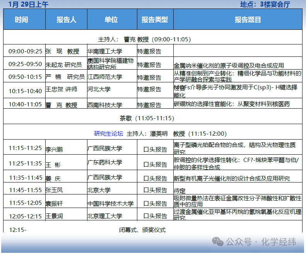Select the 华南理工大学 affiliation cell

[x=104, y=51]
